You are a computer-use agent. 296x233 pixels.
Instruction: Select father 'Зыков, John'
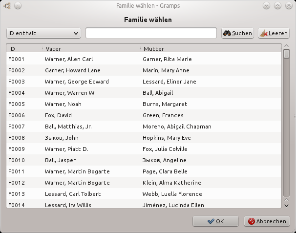click(x=62, y=138)
